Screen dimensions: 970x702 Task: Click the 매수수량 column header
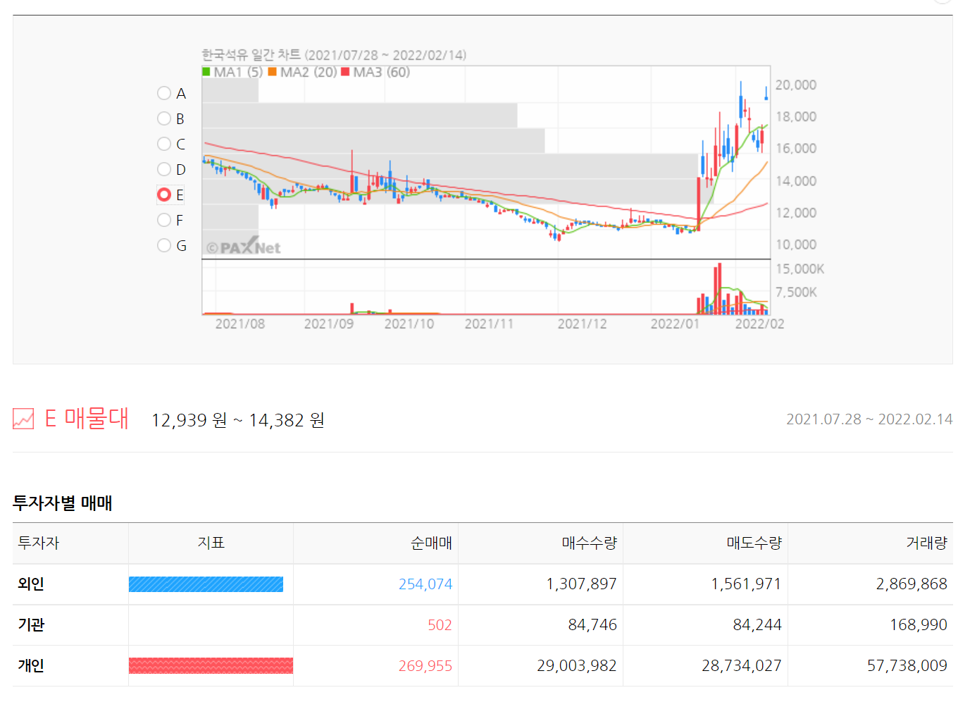click(x=589, y=543)
